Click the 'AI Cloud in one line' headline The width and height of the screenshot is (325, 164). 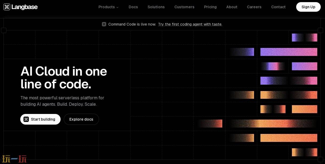click(x=64, y=78)
